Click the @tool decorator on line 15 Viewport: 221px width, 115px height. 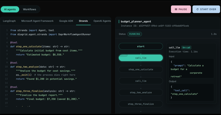click(x=14, y=87)
